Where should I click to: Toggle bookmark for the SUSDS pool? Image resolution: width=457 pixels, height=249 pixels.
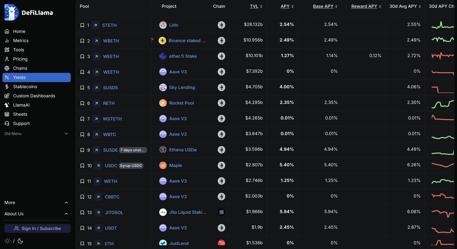coord(82,88)
